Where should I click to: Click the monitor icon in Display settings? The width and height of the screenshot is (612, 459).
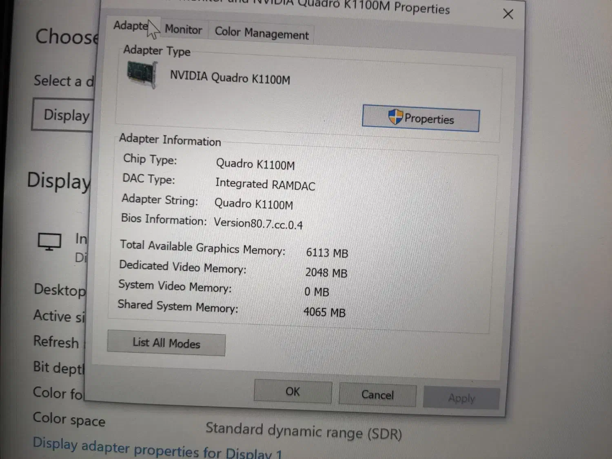pos(49,242)
